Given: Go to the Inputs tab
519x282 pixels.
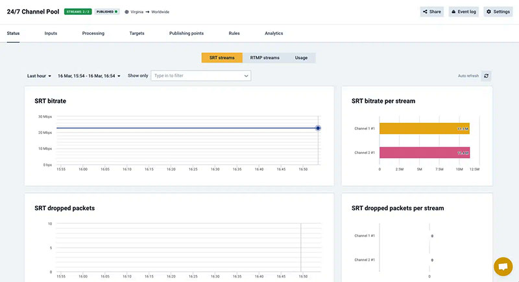Looking at the screenshot, I should click(x=51, y=33).
